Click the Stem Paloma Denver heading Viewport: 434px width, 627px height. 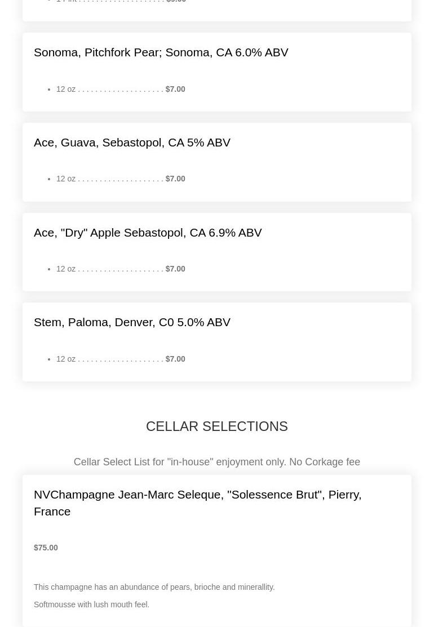[132, 322]
